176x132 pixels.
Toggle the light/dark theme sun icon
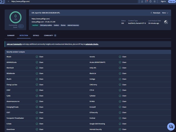point(155,1)
